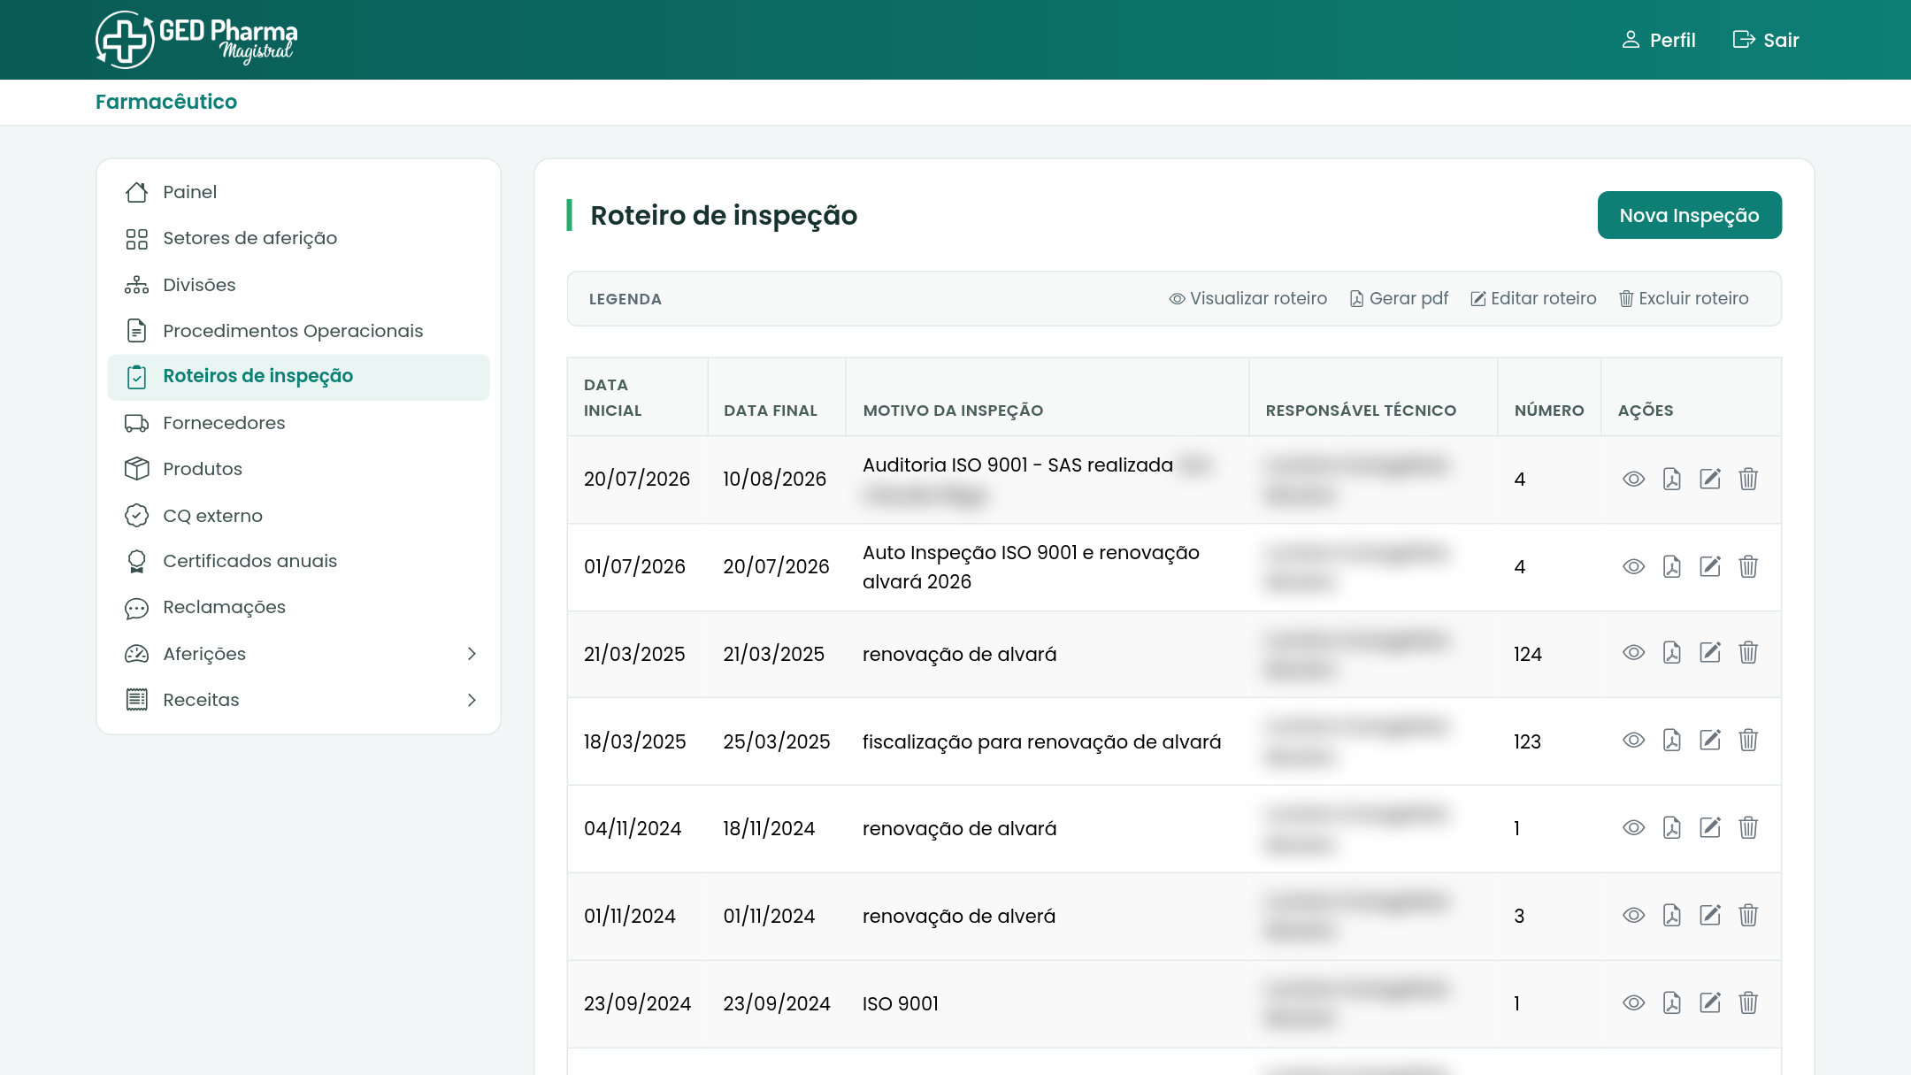Generate PDF for the 20/07/2026 inspection row
1911x1075 pixels.
[x=1671, y=479]
